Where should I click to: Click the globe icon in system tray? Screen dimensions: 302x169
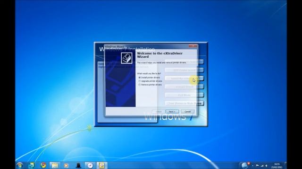[244, 165]
